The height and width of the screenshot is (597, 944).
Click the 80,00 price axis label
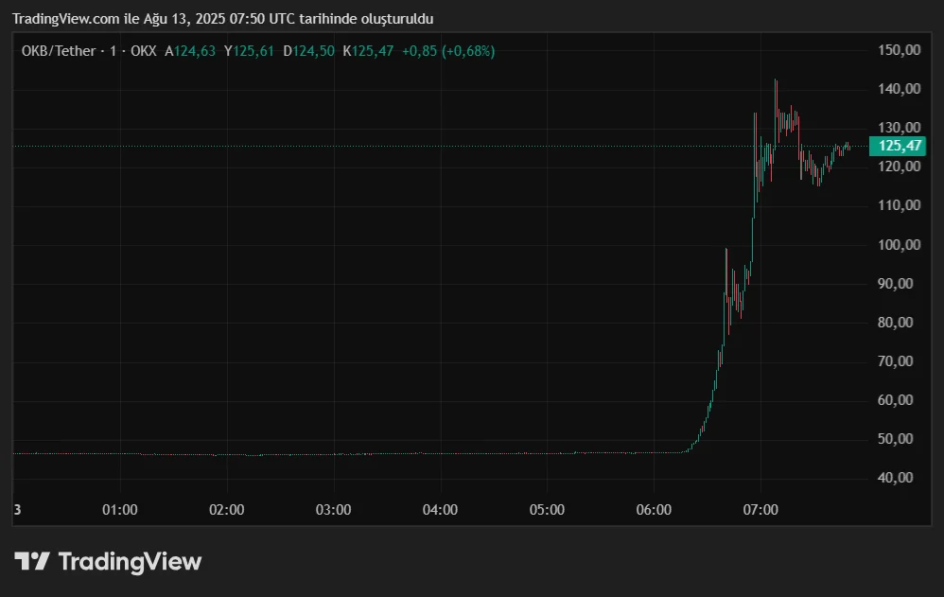coord(895,323)
